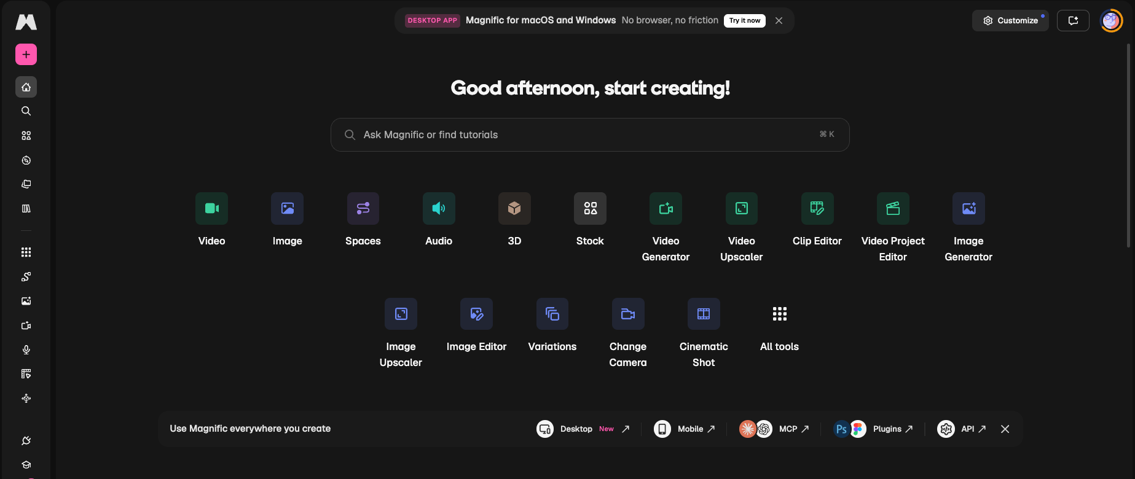Click the four-arrow move icon in the sidebar
Image resolution: width=1135 pixels, height=479 pixels.
tap(26, 399)
